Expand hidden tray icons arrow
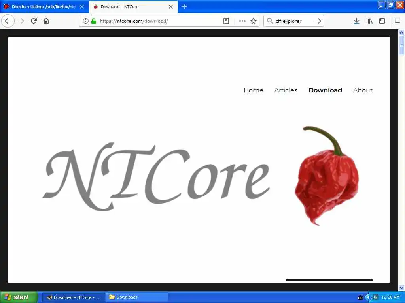 point(368,297)
